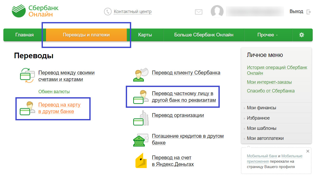This screenshot has width=316, height=176.
Task: Switch to the Карты tab
Action: click(145, 35)
